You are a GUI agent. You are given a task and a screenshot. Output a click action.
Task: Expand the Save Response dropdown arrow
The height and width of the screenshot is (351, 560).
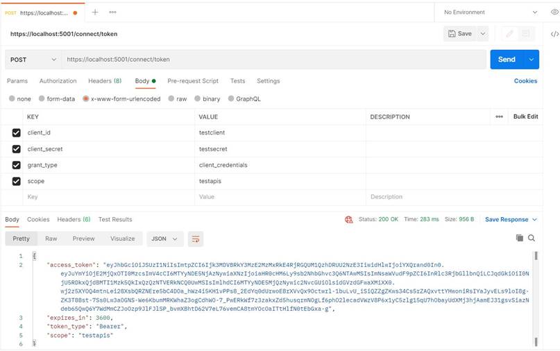534,220
